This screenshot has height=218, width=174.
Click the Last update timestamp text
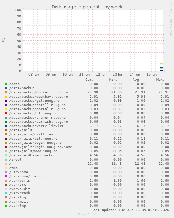coord(130,210)
